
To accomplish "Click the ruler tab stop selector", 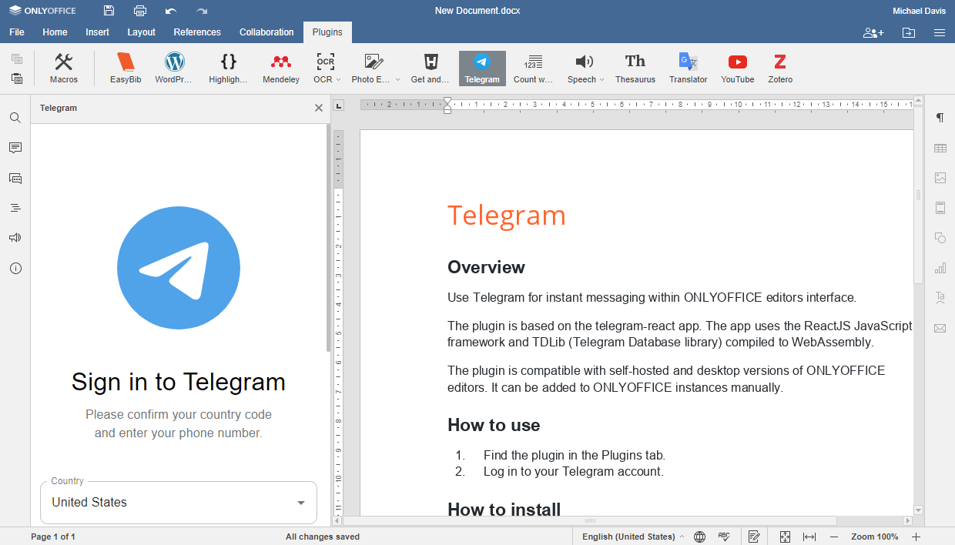I will pyautogui.click(x=338, y=105).
